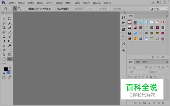
Task: Select the Gradient tool
Action: tap(10, 41)
